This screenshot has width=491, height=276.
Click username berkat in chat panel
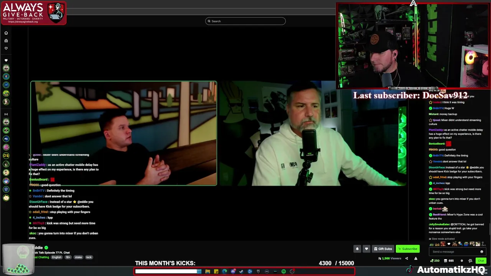pos(437,209)
